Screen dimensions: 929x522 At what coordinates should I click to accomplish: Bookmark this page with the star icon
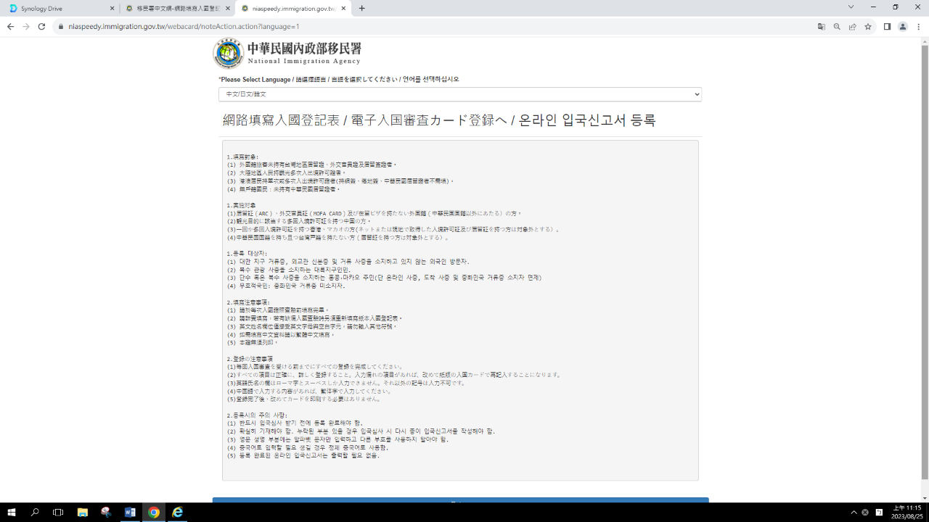pos(868,27)
